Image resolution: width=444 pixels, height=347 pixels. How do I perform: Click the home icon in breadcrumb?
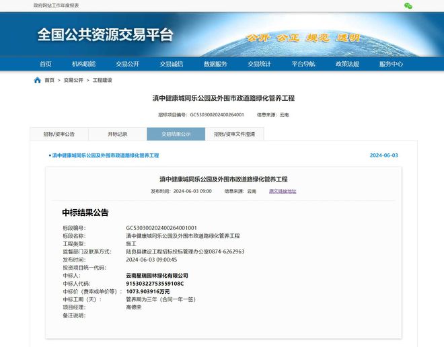tap(38, 80)
